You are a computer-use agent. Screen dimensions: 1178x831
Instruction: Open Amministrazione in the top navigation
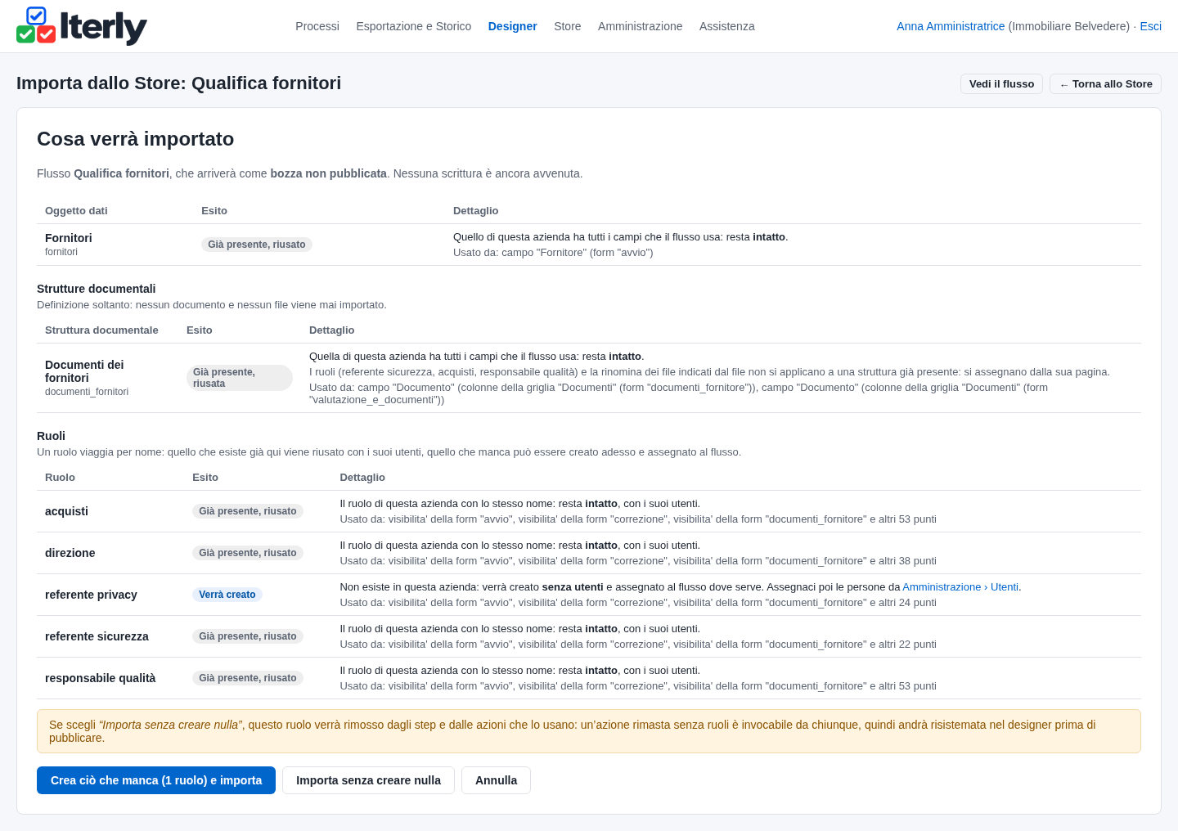[641, 26]
